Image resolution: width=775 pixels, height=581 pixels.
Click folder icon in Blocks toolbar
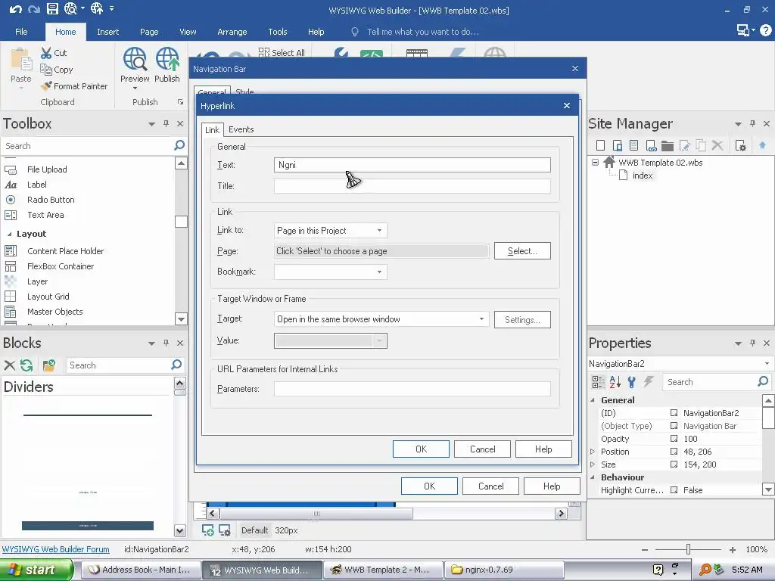[x=48, y=365]
